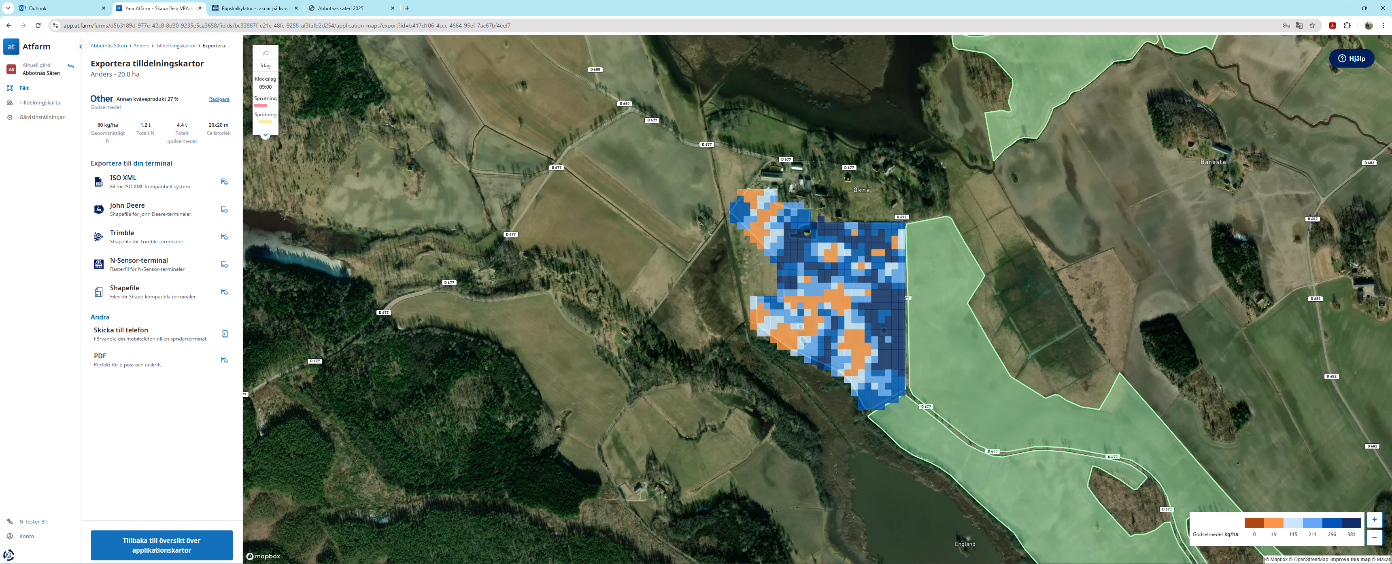Image resolution: width=1392 pixels, height=564 pixels.
Task: Open the cloud weather icon
Action: click(265, 53)
